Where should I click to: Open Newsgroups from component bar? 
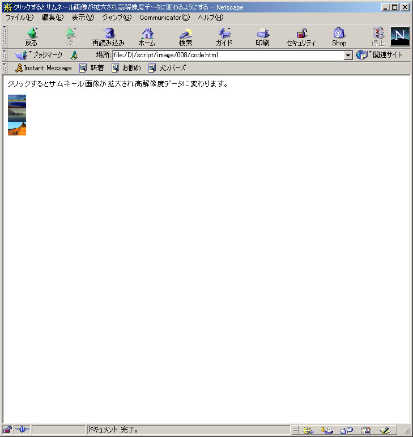(346, 430)
